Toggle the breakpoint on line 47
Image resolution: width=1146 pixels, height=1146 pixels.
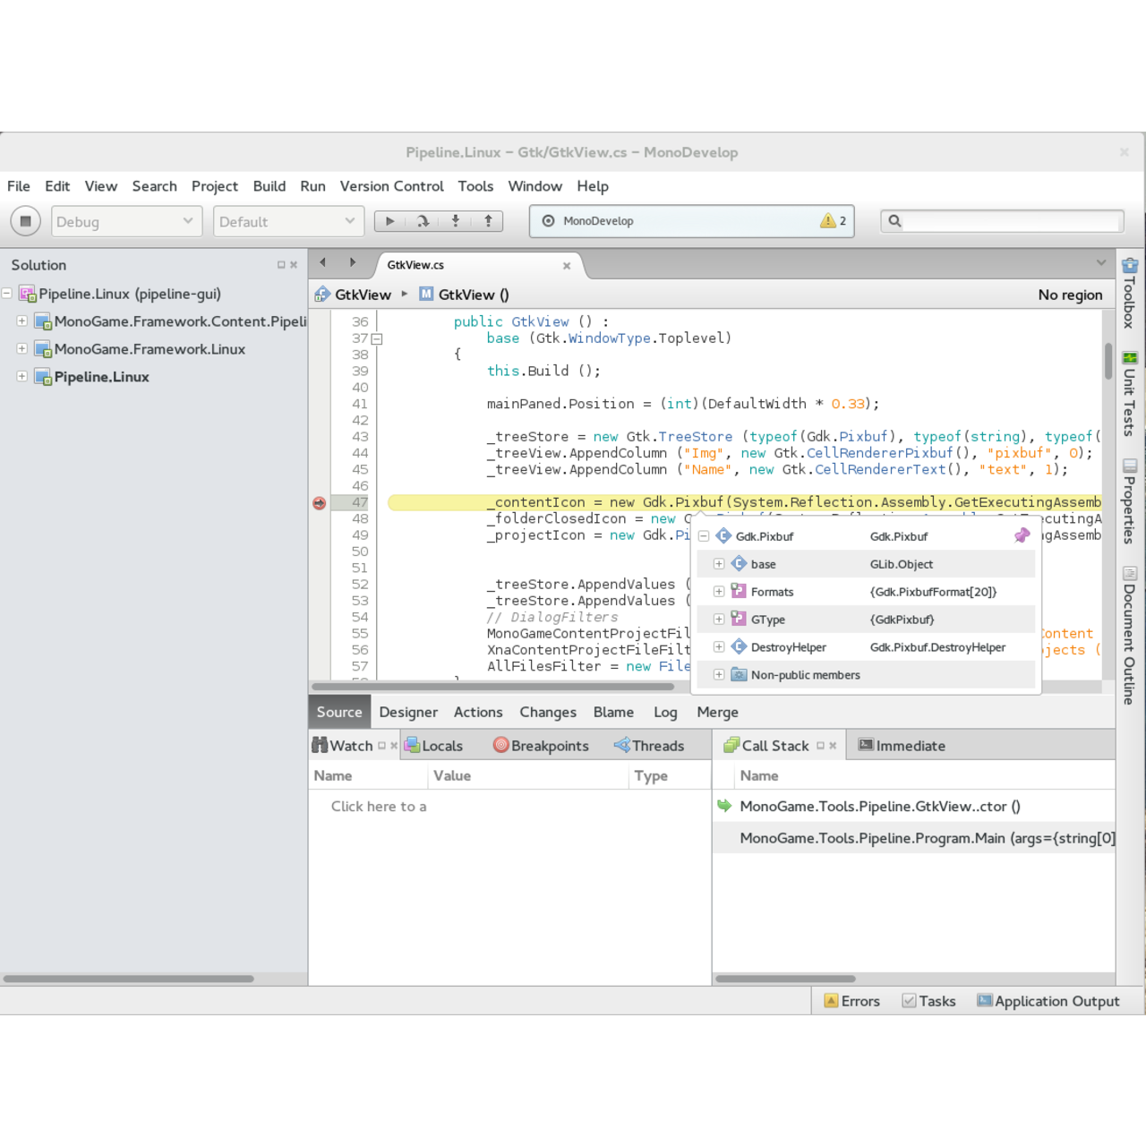318,502
